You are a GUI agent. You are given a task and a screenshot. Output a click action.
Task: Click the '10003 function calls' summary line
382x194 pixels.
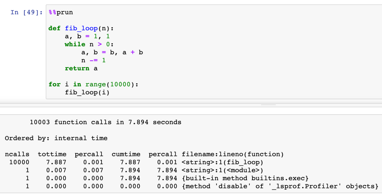pyautogui.click(x=105, y=122)
